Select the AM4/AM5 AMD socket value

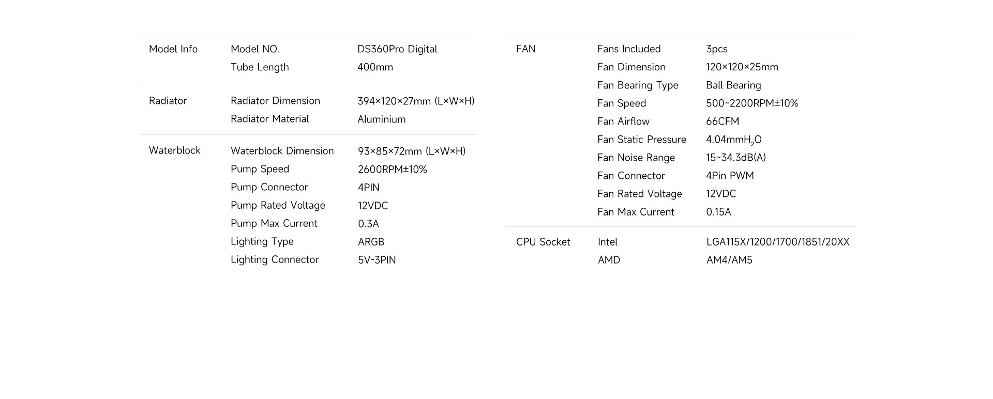click(729, 260)
